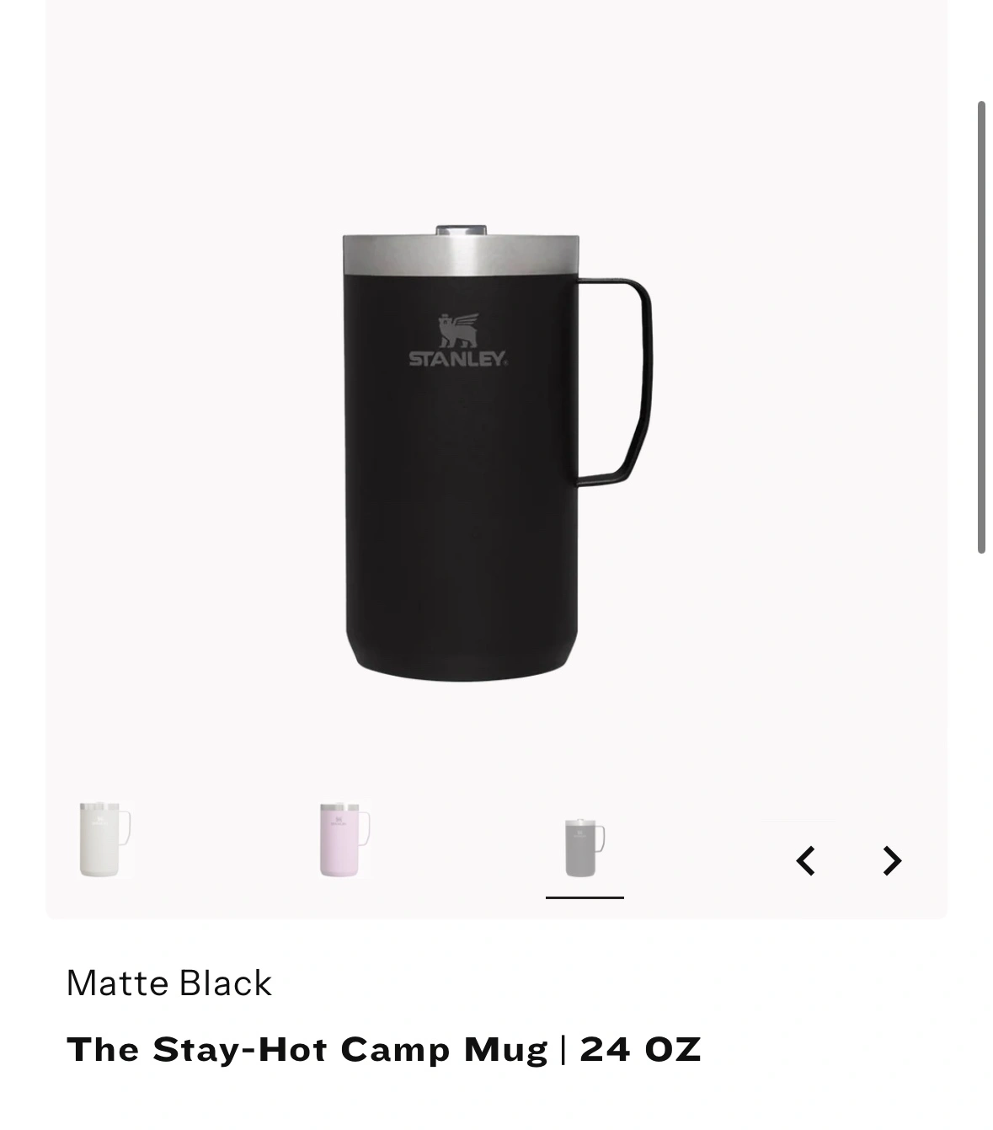Image resolution: width=993 pixels, height=1130 pixels.
Task: Select the gray matte black mug thumbnail
Action: (585, 847)
